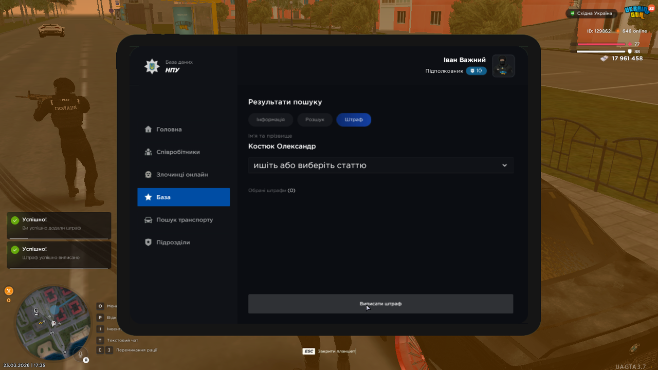Click the Іван Важний profile name
This screenshot has width=658, height=370.
(465, 60)
